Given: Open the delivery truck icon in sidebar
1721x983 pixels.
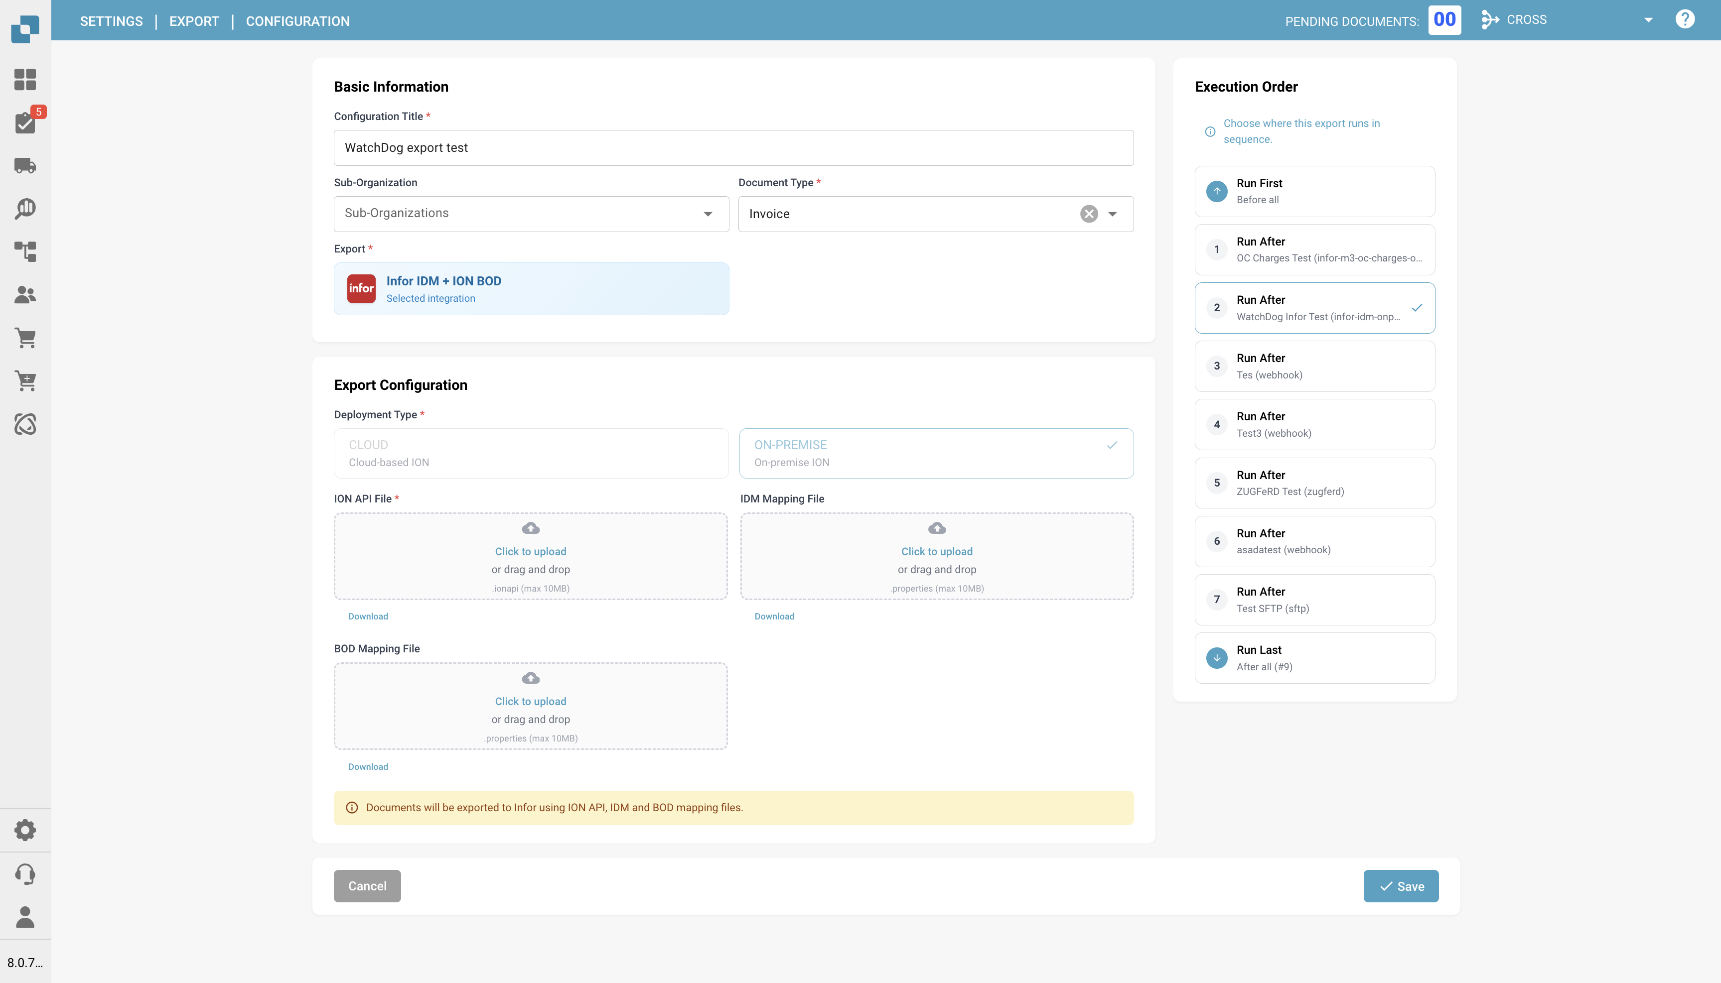Looking at the screenshot, I should tap(25, 165).
